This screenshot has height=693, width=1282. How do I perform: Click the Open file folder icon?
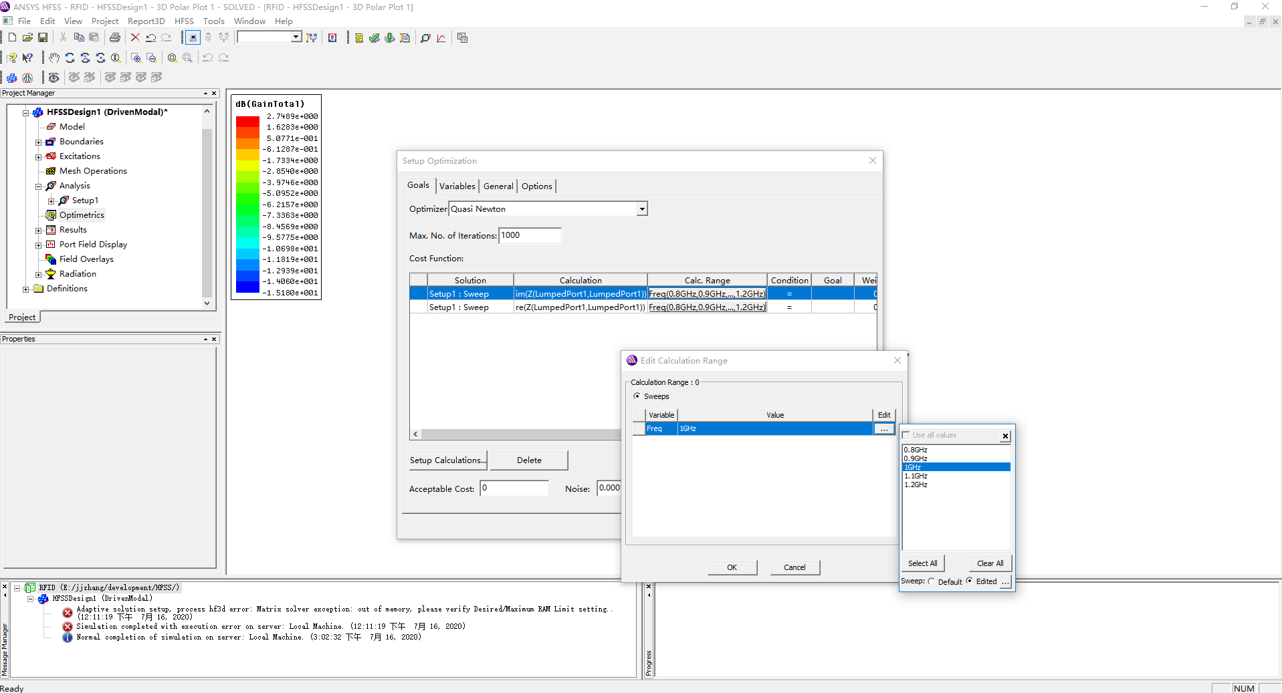27,38
